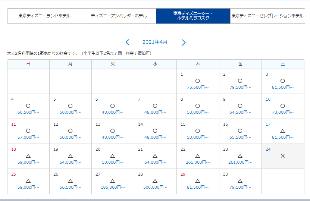Click the triangle limited icon on April 18
The height and width of the screenshot is (201, 310).
[x=28, y=156]
